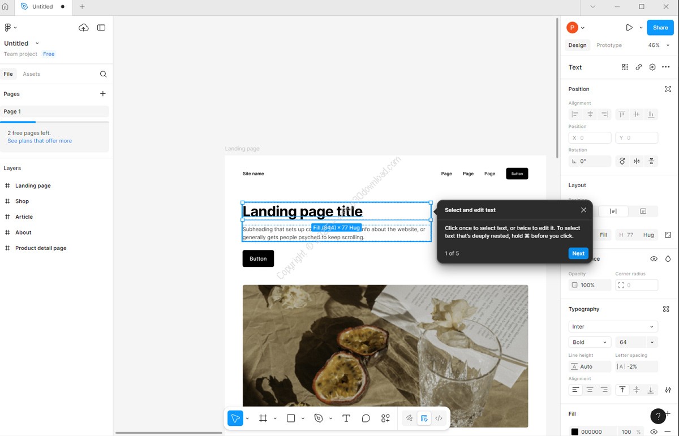Click the create component grid icon
The image size is (679, 436).
[625, 67]
